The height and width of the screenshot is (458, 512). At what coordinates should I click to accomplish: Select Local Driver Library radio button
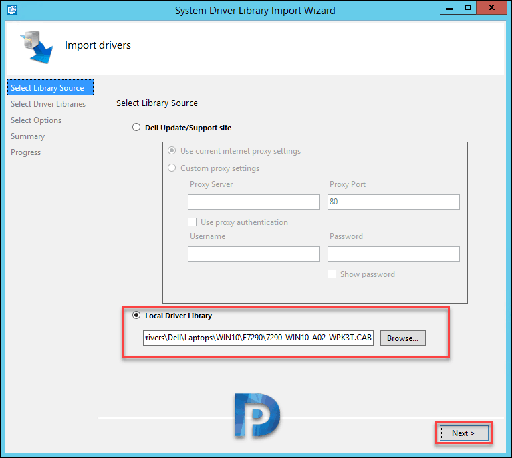[x=136, y=315]
